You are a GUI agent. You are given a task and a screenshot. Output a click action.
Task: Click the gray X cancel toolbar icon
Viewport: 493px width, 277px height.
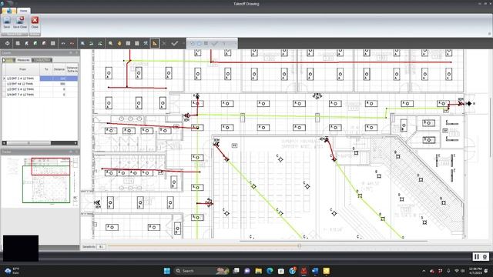click(x=164, y=43)
